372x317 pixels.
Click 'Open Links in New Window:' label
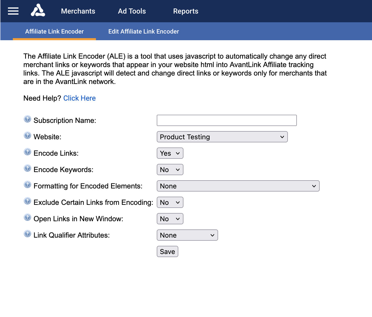[79, 219]
